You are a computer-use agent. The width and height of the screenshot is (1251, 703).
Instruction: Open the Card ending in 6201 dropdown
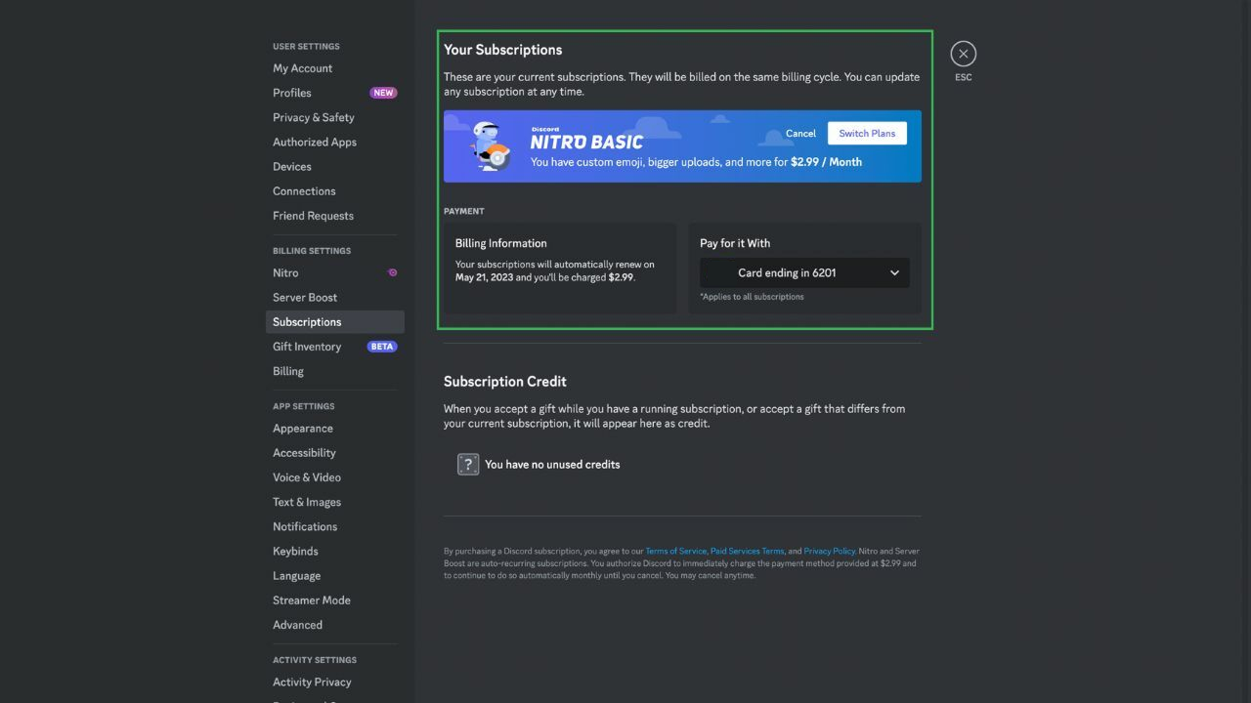(803, 273)
